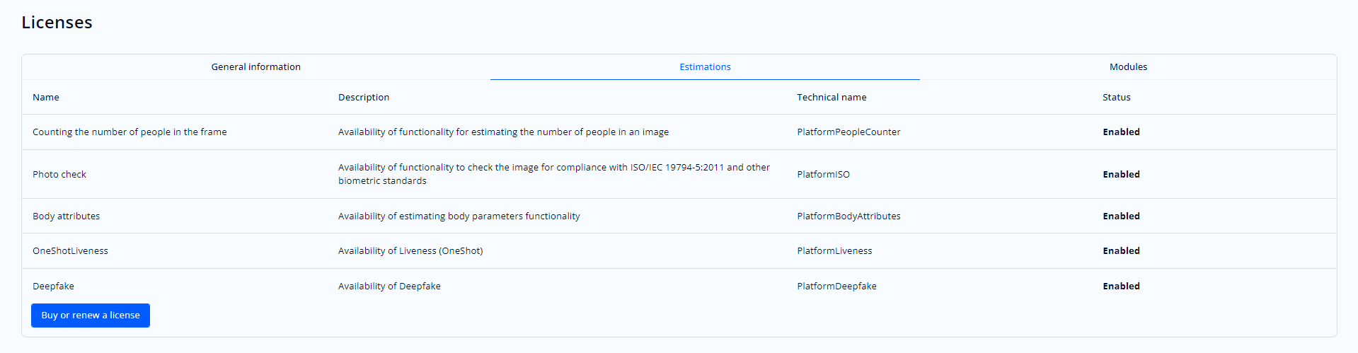The image size is (1358, 353).
Task: Click the Status column header
Action: coord(1116,98)
